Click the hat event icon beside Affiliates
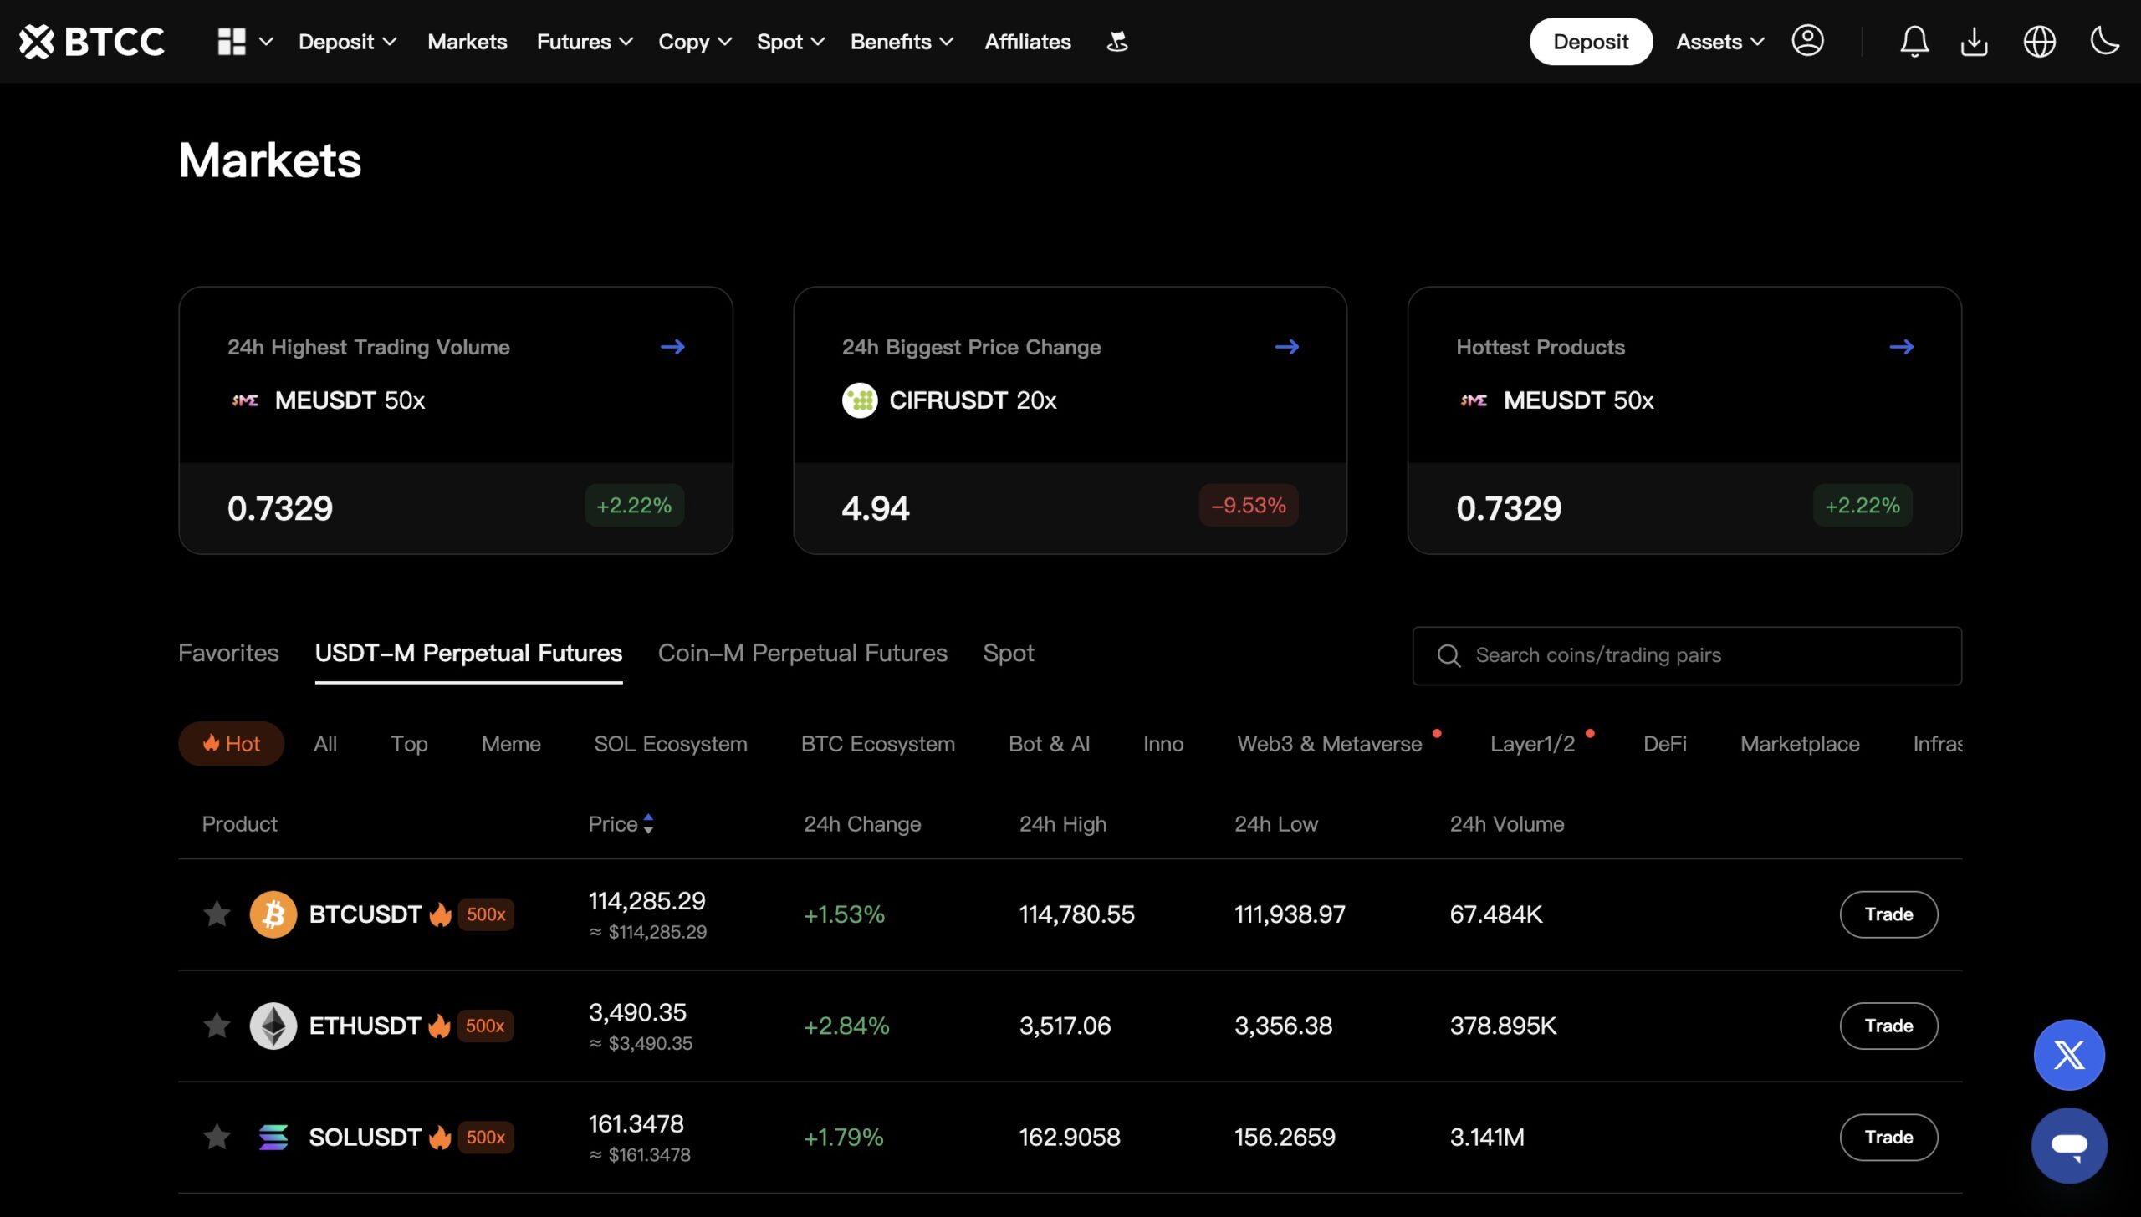The image size is (2141, 1217). 1117,41
